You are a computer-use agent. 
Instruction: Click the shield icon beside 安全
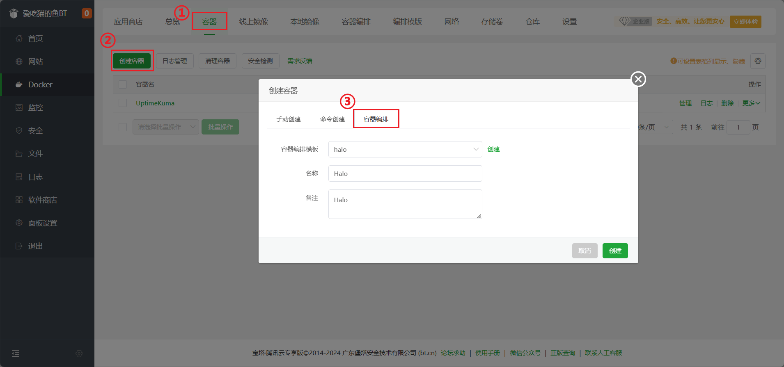coord(19,131)
